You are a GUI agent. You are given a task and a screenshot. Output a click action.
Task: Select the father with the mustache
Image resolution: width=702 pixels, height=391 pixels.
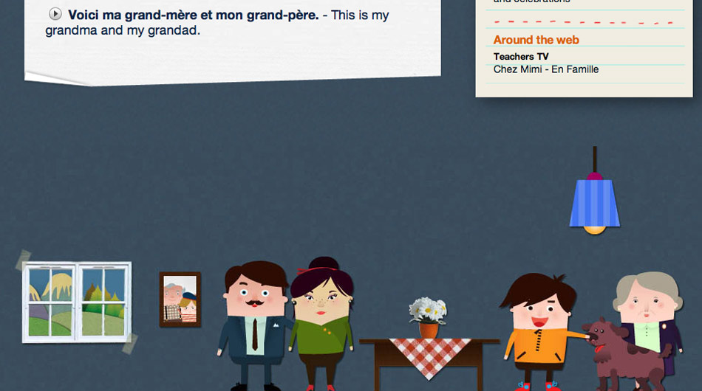(254, 325)
